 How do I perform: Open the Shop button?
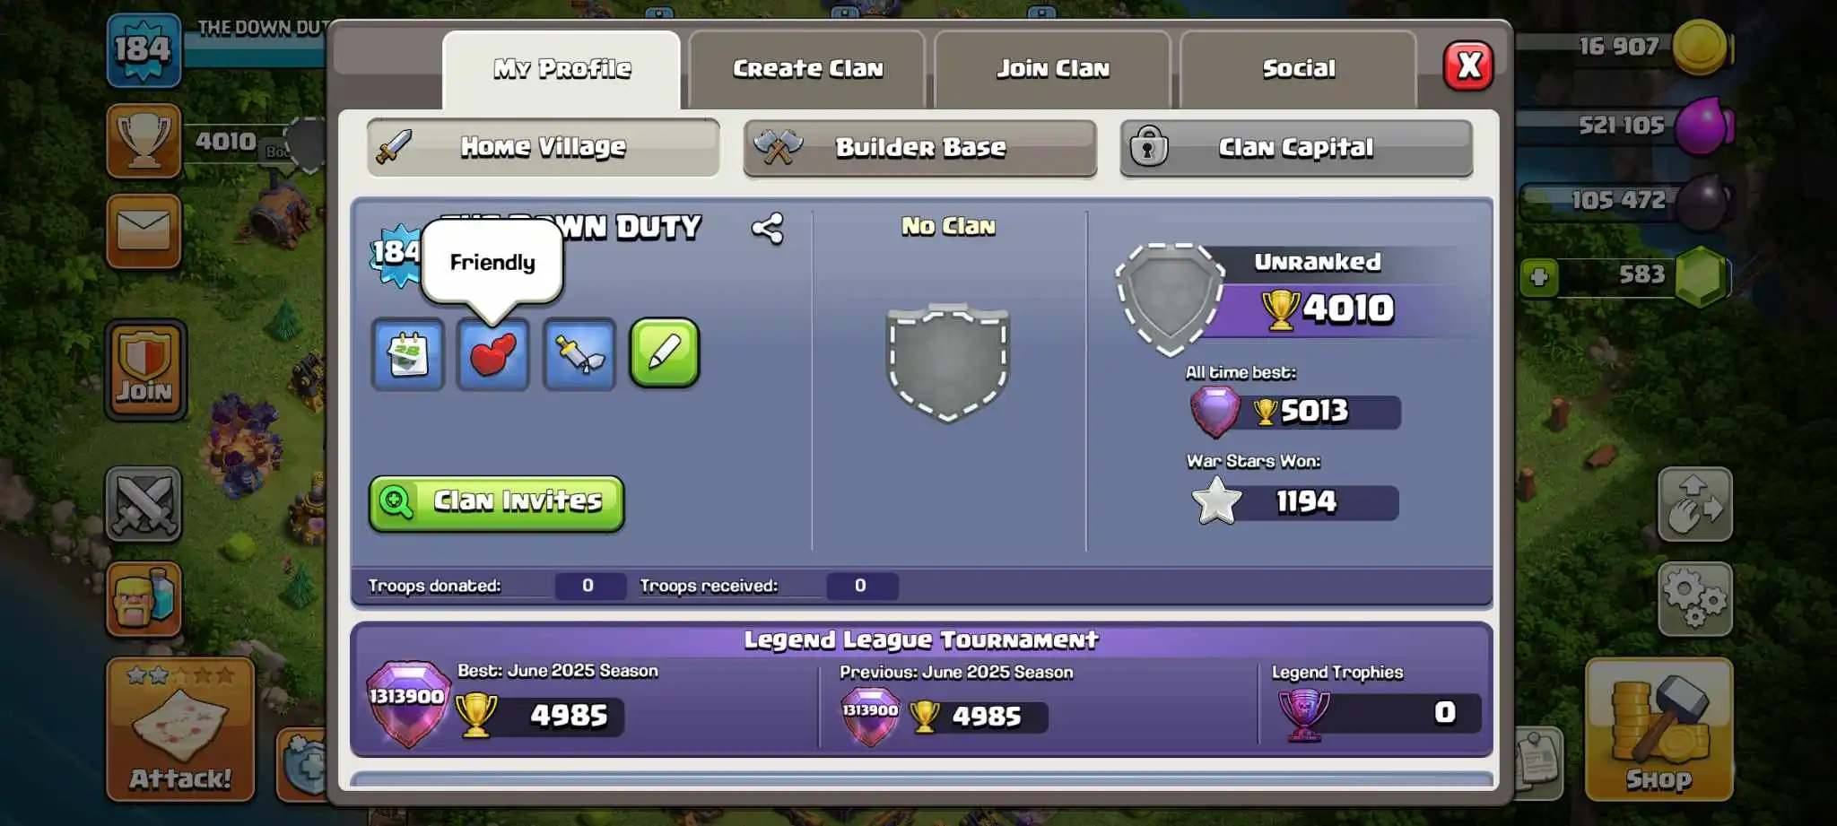click(x=1659, y=729)
